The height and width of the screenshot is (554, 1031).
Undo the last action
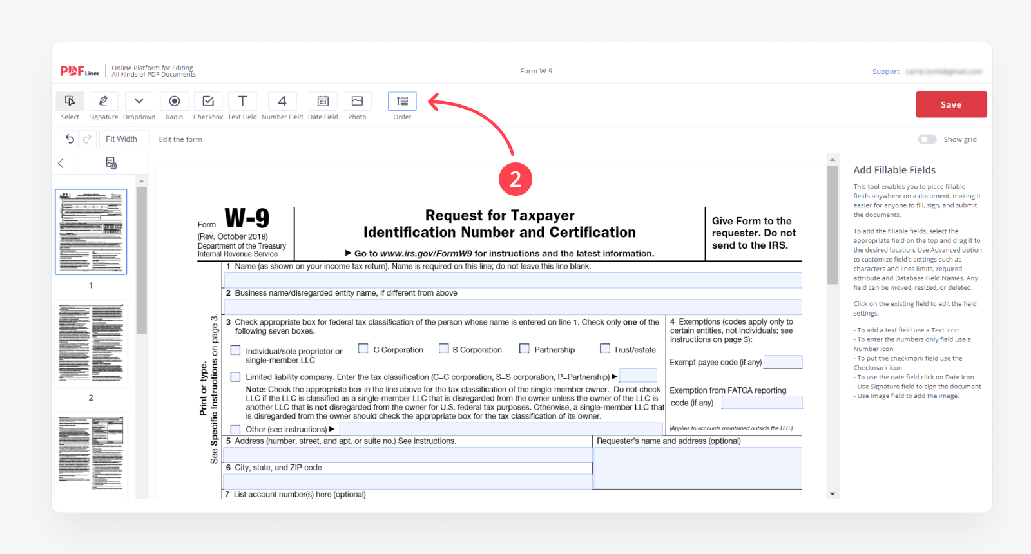coord(70,139)
